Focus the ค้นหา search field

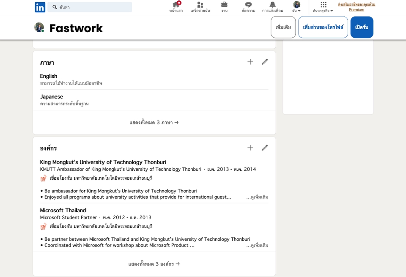click(x=90, y=7)
